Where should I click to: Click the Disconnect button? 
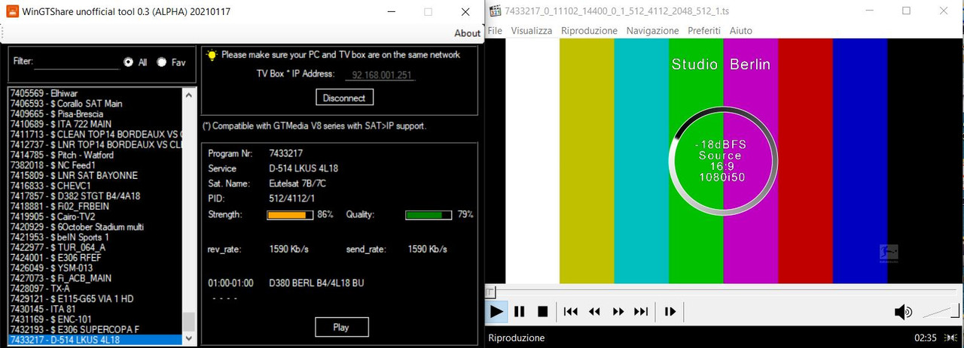point(344,98)
